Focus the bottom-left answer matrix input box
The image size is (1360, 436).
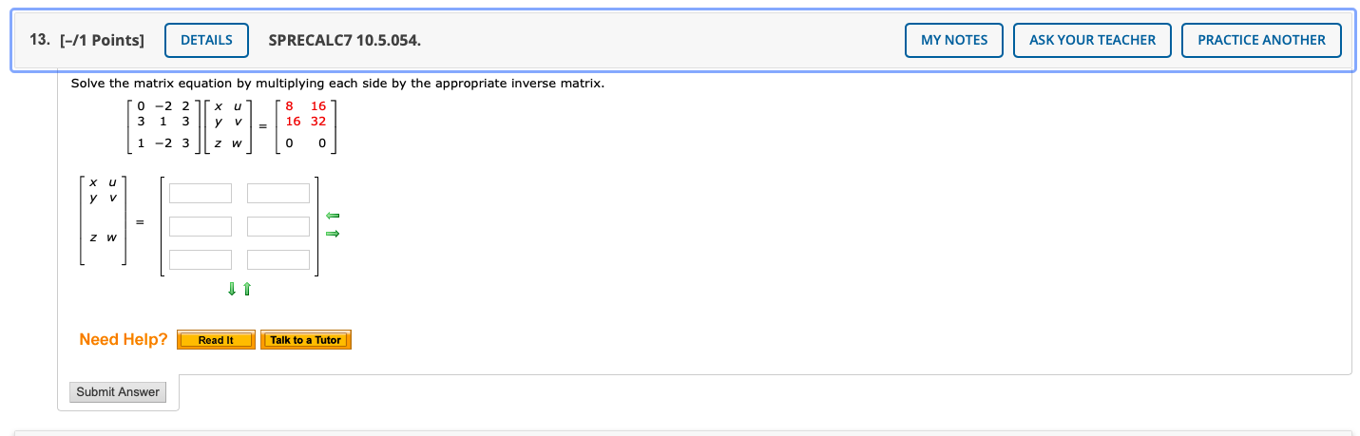(201, 260)
